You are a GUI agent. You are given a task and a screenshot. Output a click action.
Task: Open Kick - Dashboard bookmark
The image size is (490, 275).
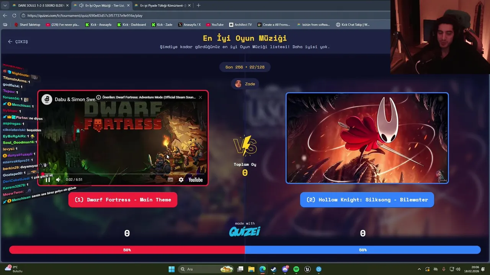(131, 25)
